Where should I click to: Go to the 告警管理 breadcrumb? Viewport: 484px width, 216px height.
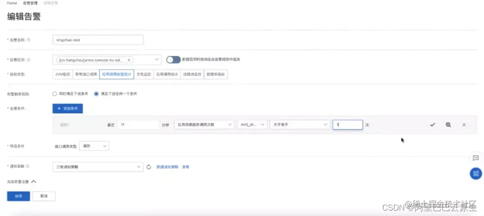coord(30,3)
